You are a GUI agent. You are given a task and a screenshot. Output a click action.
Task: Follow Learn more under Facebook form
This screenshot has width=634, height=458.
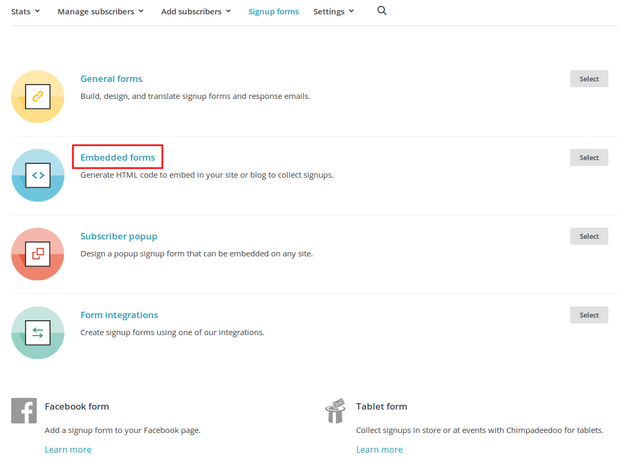(68, 449)
